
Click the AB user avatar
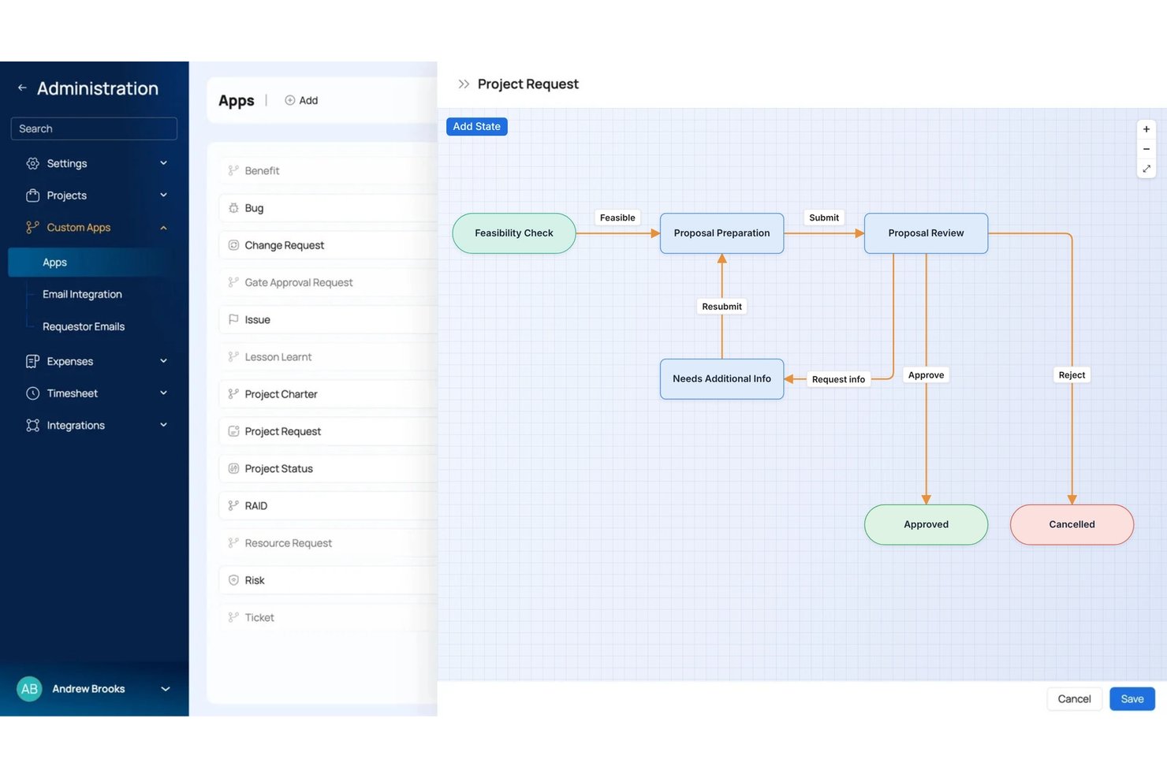coord(29,689)
